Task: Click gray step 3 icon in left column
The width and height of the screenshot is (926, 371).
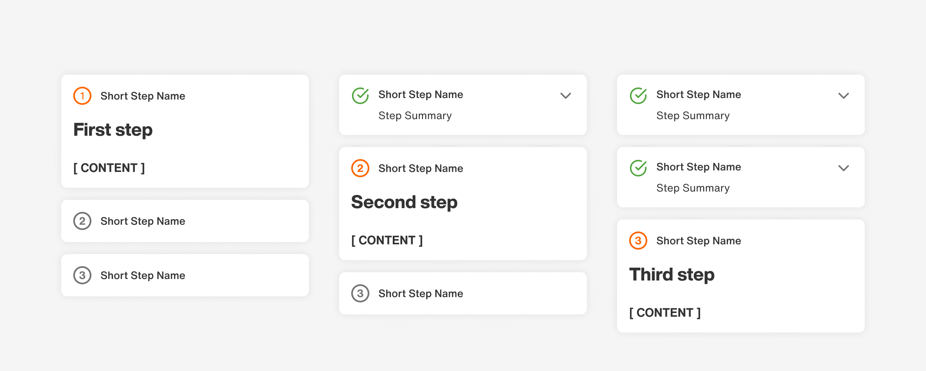Action: pyautogui.click(x=82, y=275)
